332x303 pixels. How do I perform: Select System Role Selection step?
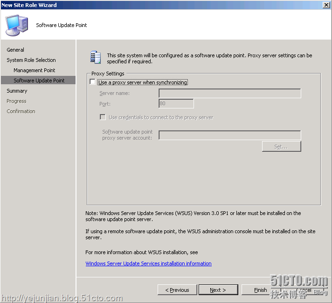[x=31, y=60]
